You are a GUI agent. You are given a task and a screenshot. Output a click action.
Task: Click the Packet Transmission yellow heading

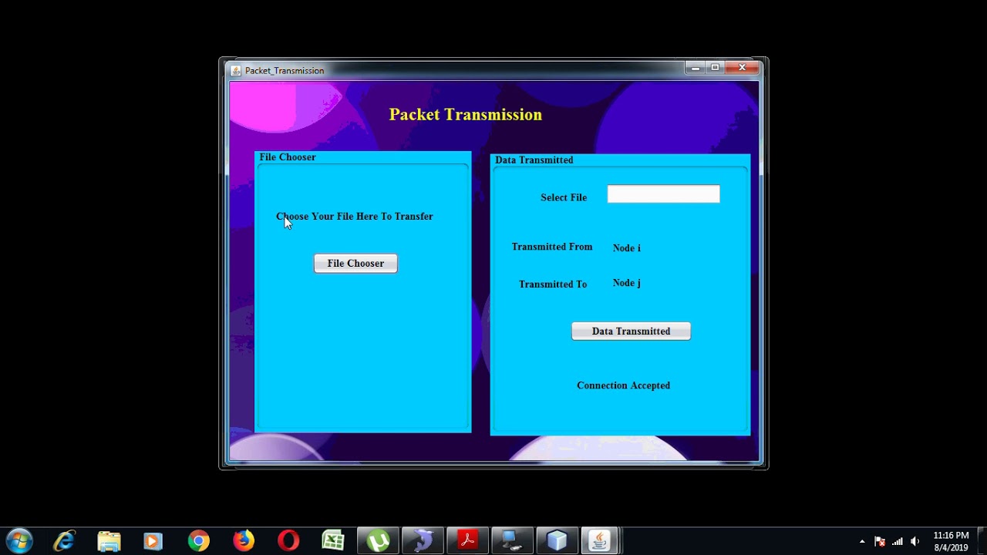(x=466, y=115)
